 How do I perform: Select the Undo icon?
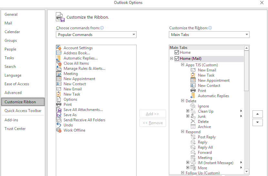(59, 125)
